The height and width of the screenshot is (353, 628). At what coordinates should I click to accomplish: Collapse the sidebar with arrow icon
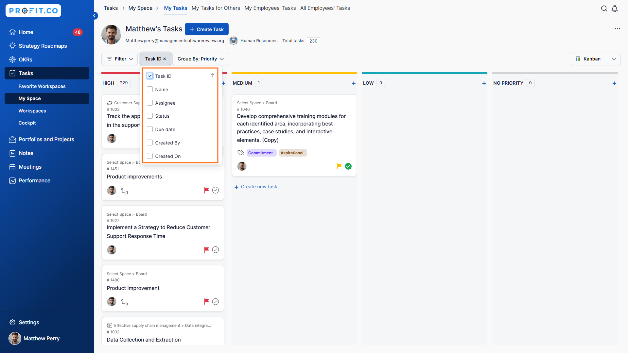pos(95,15)
